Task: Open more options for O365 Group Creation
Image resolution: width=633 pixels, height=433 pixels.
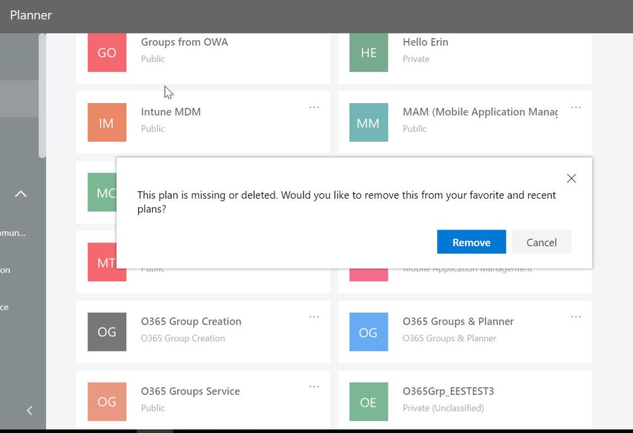Action: (314, 317)
